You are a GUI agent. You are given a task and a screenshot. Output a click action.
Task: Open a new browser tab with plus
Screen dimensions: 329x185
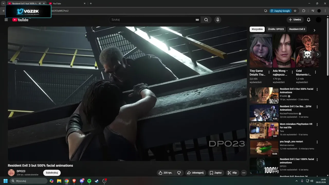coord(91,3)
